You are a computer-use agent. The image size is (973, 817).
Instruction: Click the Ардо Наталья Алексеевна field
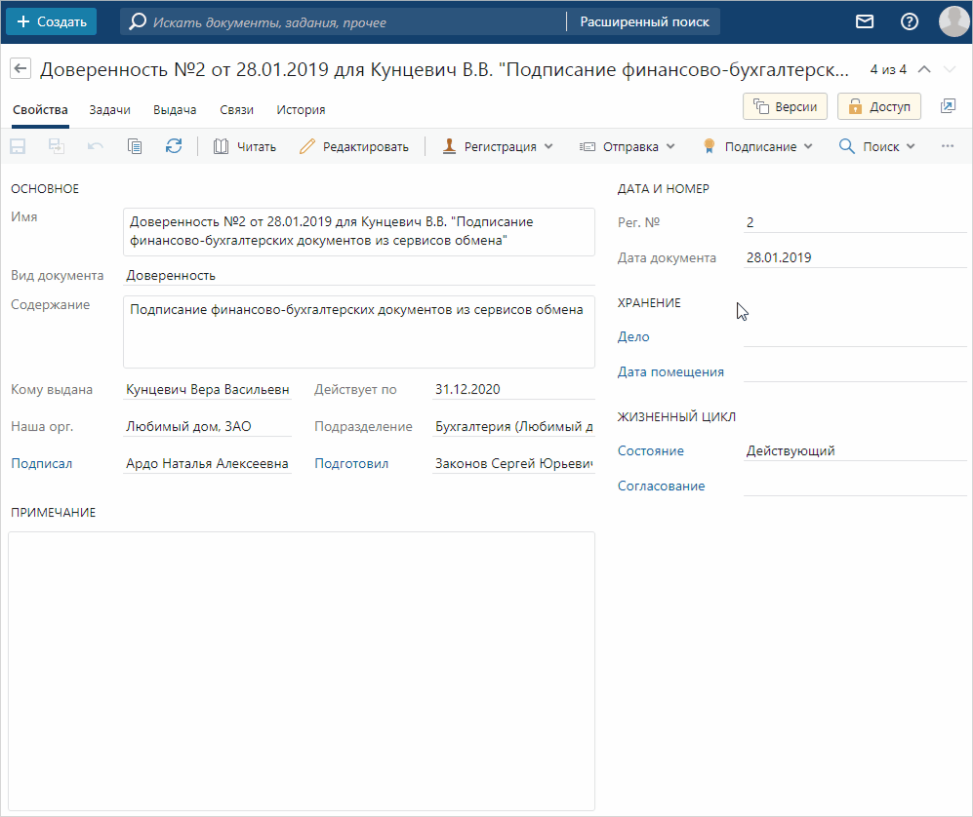tap(207, 464)
